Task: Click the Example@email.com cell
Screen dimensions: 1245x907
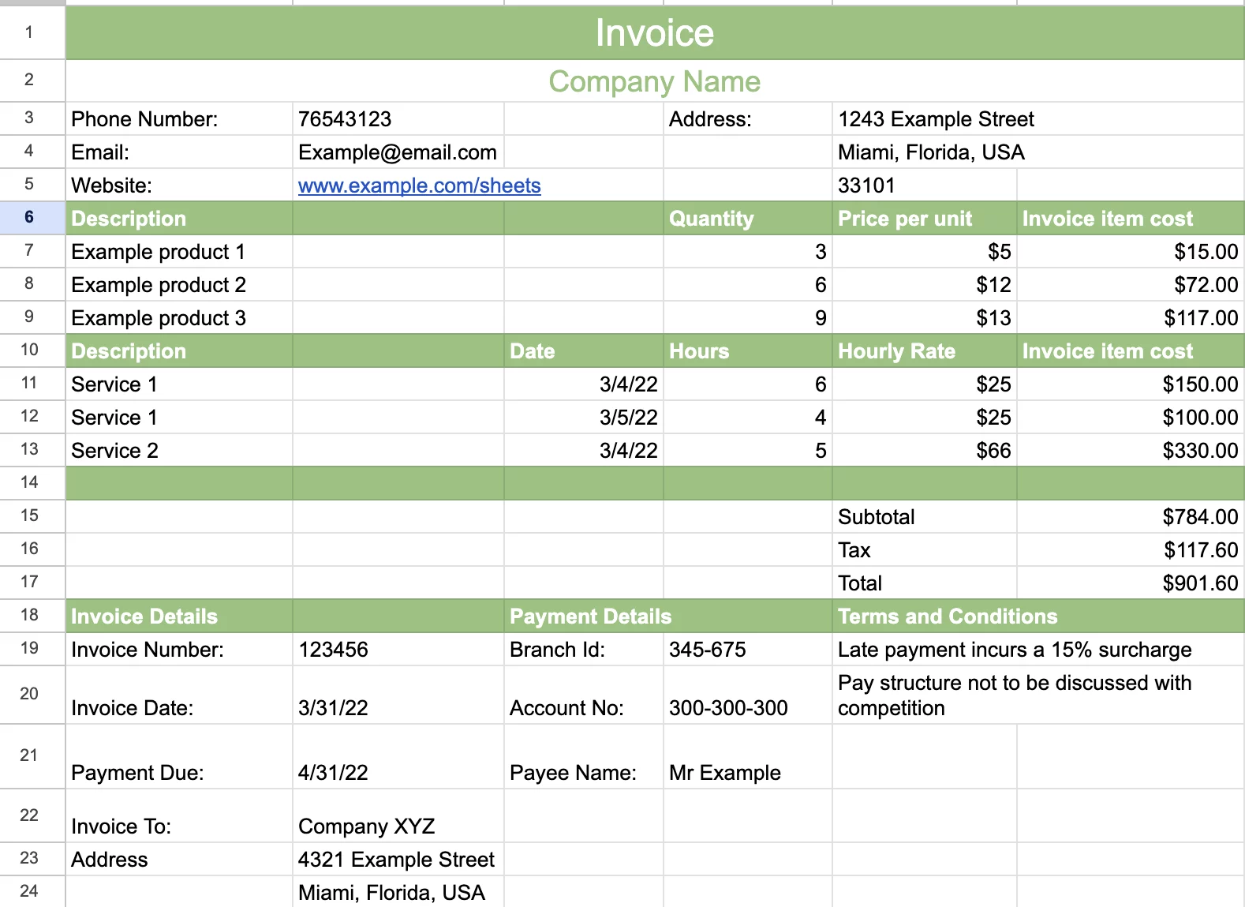Action: (x=397, y=152)
